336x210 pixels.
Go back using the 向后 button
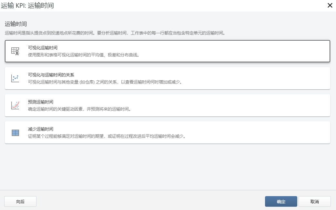tap(20, 201)
